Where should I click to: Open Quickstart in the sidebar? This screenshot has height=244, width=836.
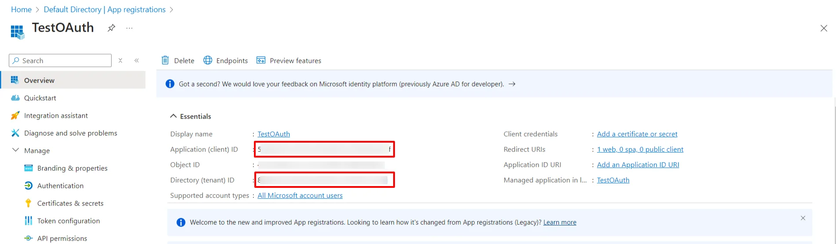pyautogui.click(x=40, y=98)
